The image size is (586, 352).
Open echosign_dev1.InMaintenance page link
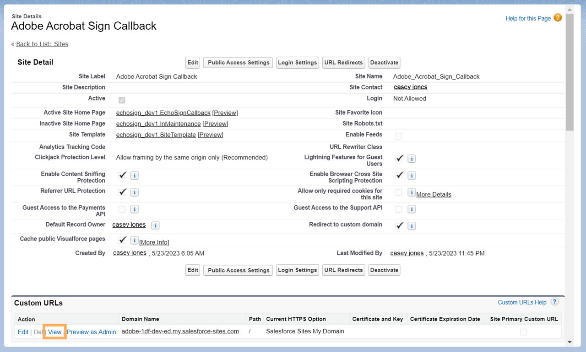coord(158,123)
